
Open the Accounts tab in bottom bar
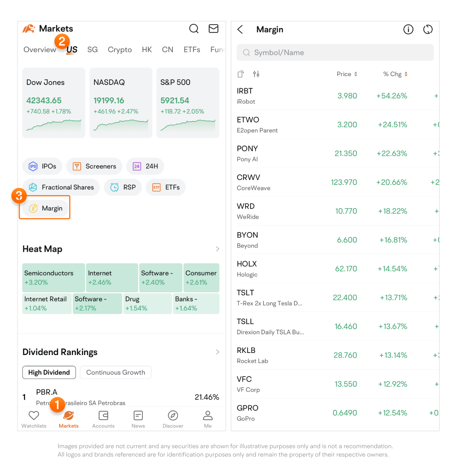point(103,419)
